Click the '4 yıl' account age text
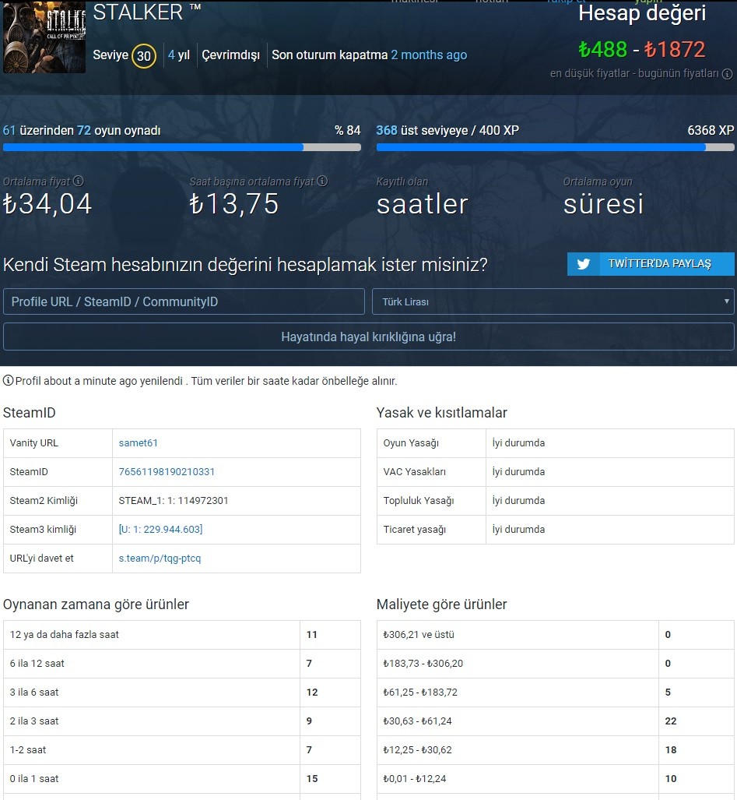The width and height of the screenshot is (737, 800). click(x=179, y=55)
